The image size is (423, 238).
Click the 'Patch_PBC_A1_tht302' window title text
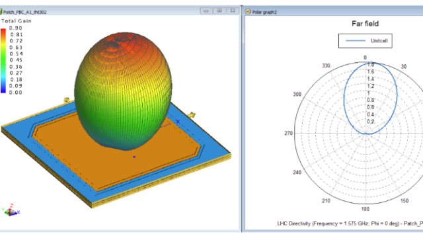point(25,12)
